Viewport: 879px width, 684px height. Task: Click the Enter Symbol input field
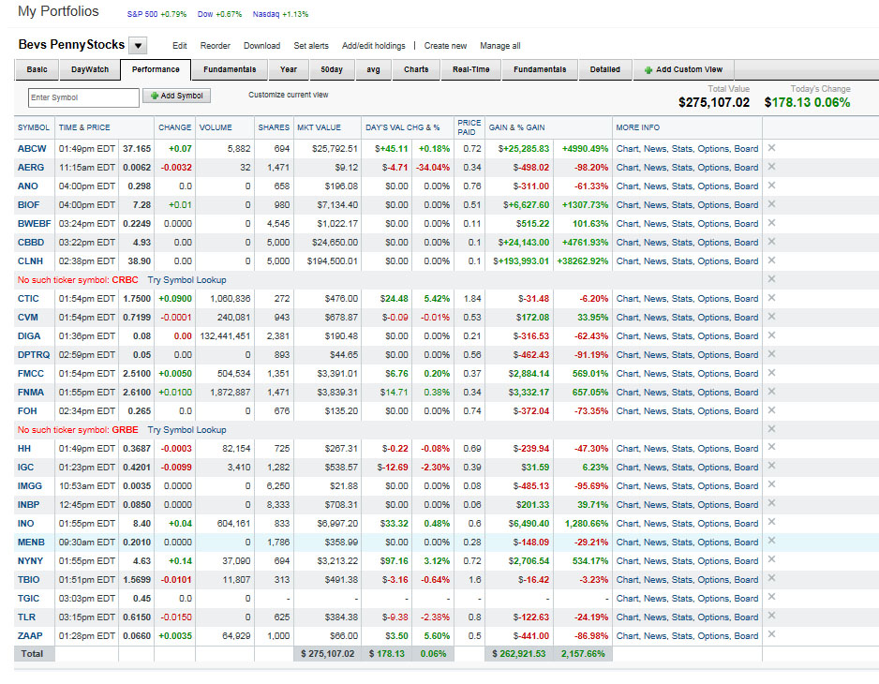(x=83, y=97)
